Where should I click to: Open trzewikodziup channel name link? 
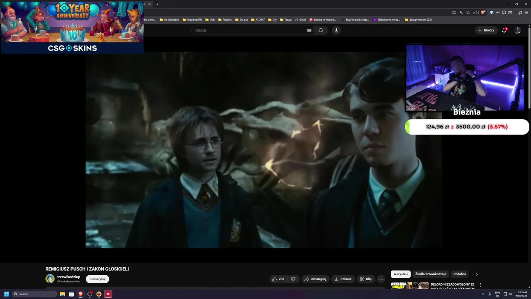pos(69,277)
